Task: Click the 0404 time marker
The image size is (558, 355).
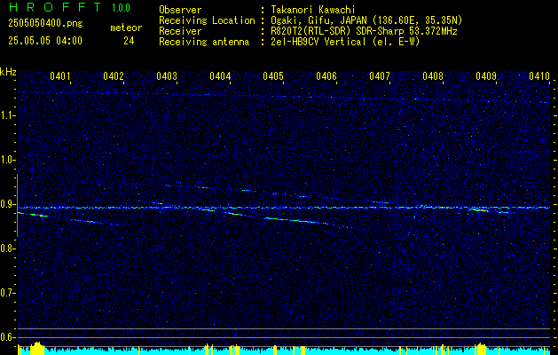Action: pos(220,76)
